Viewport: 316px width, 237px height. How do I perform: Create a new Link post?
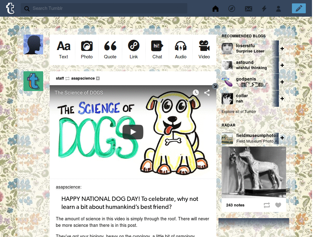tap(134, 50)
